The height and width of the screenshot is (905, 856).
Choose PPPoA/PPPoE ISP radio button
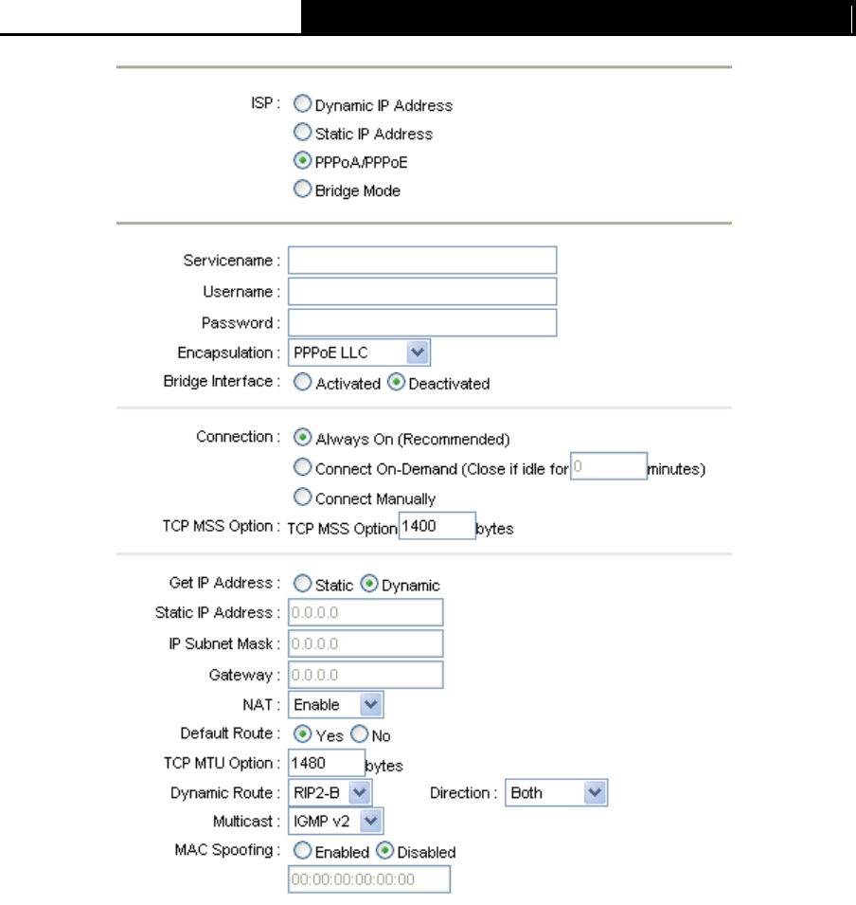click(302, 160)
